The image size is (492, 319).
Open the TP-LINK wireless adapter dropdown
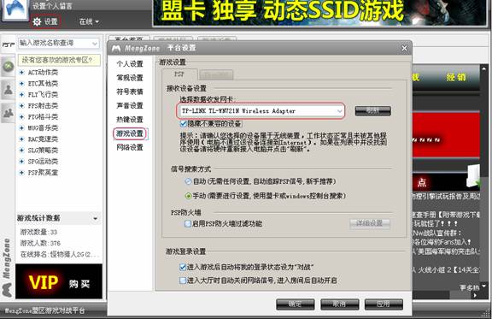[x=261, y=111]
